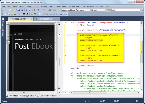Click the Design view tab icon in splitter

[59, 24]
